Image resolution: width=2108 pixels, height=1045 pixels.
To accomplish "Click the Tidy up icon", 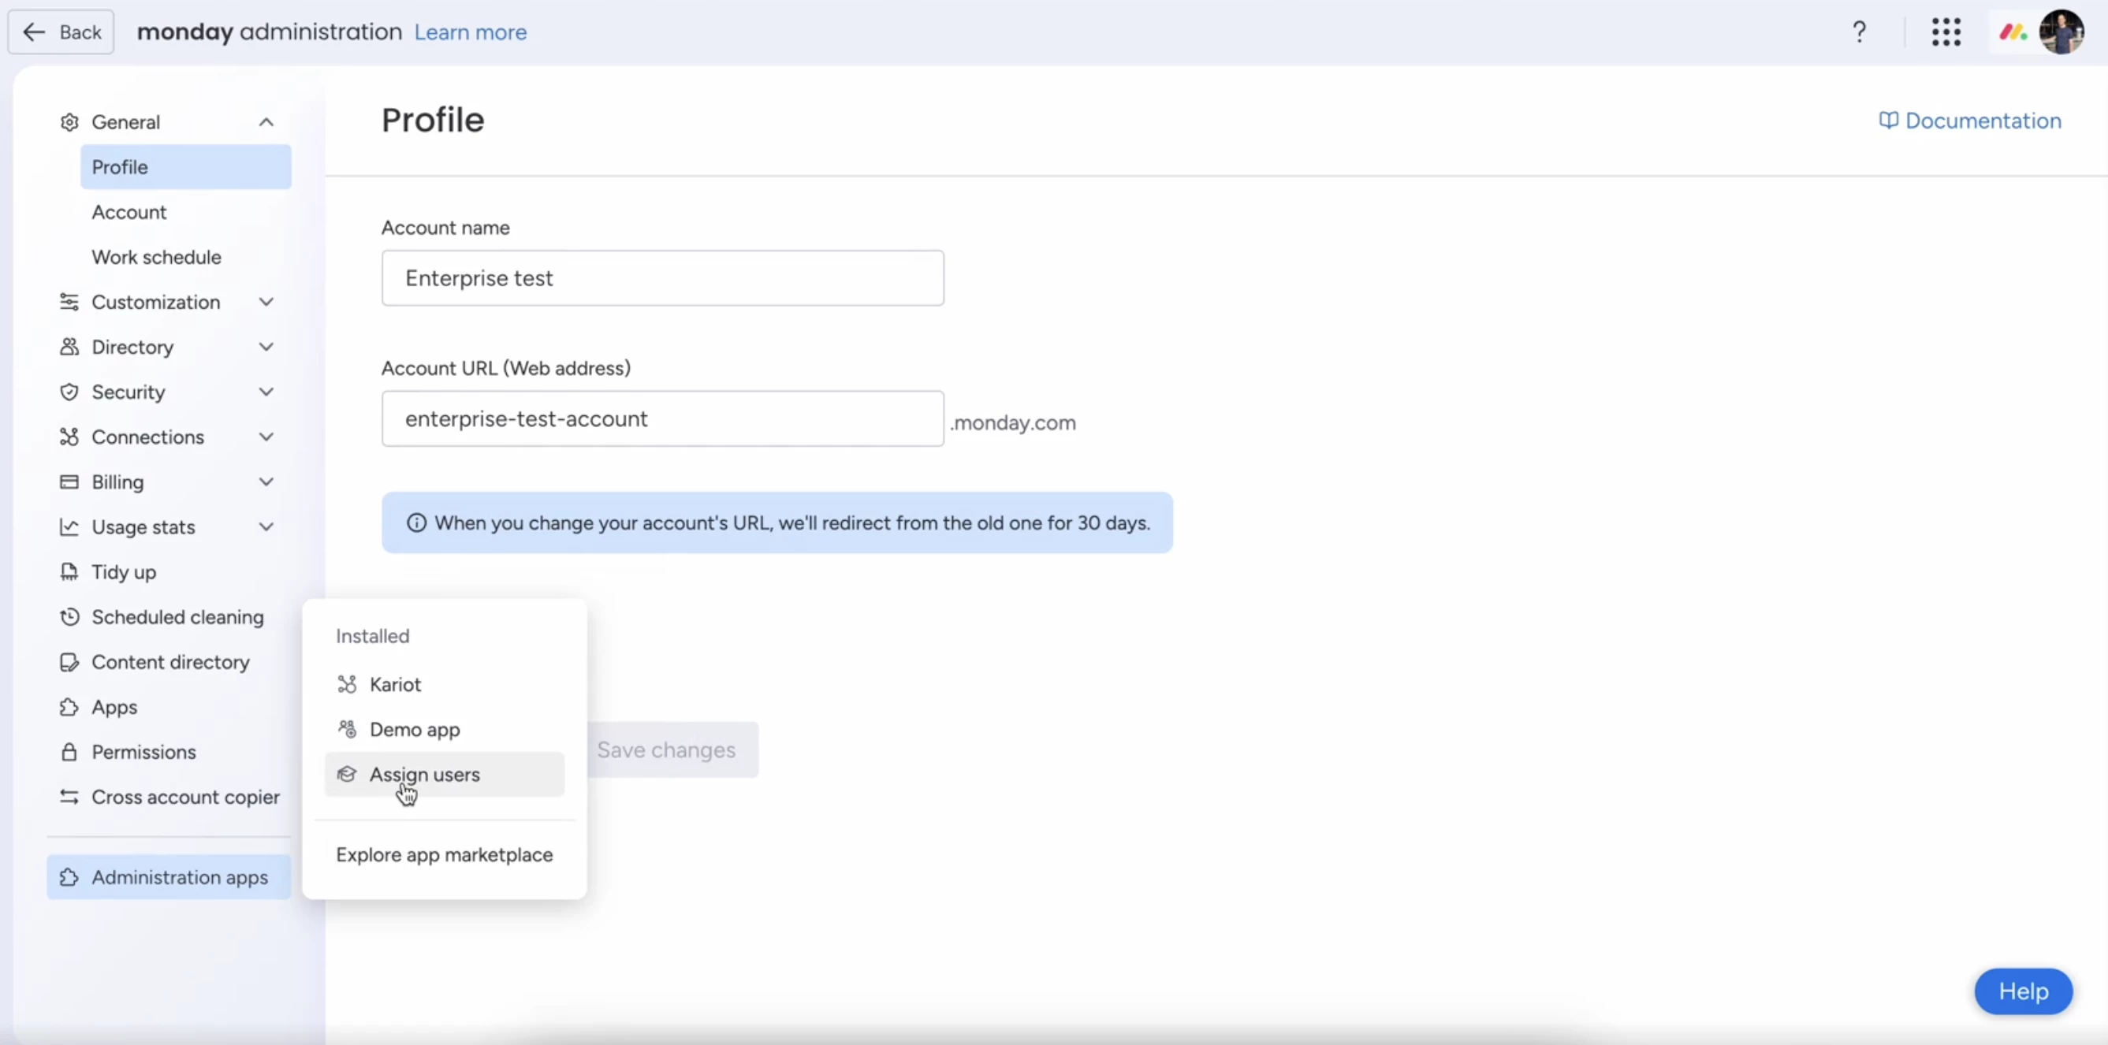I will (x=69, y=572).
